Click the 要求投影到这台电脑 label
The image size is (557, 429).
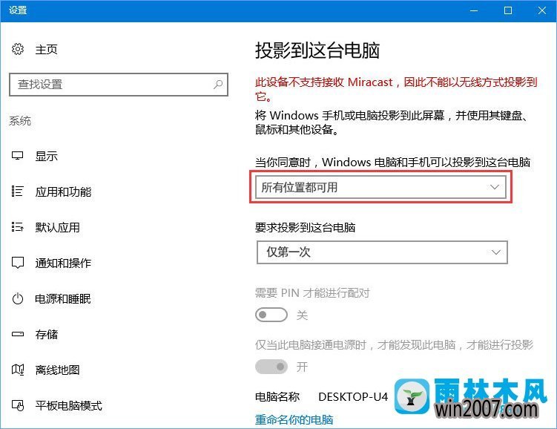[x=305, y=227]
